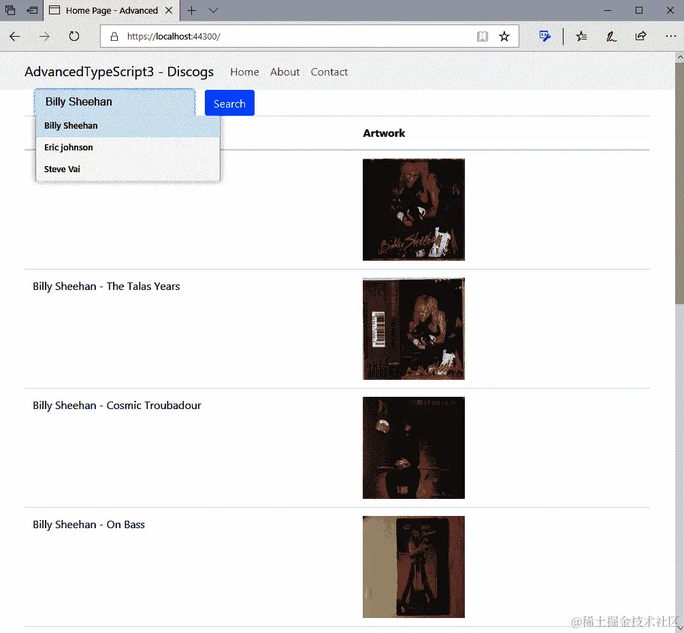The height and width of the screenshot is (633, 684).
Task: Open reading view book icon in address bar
Action: coord(482,36)
